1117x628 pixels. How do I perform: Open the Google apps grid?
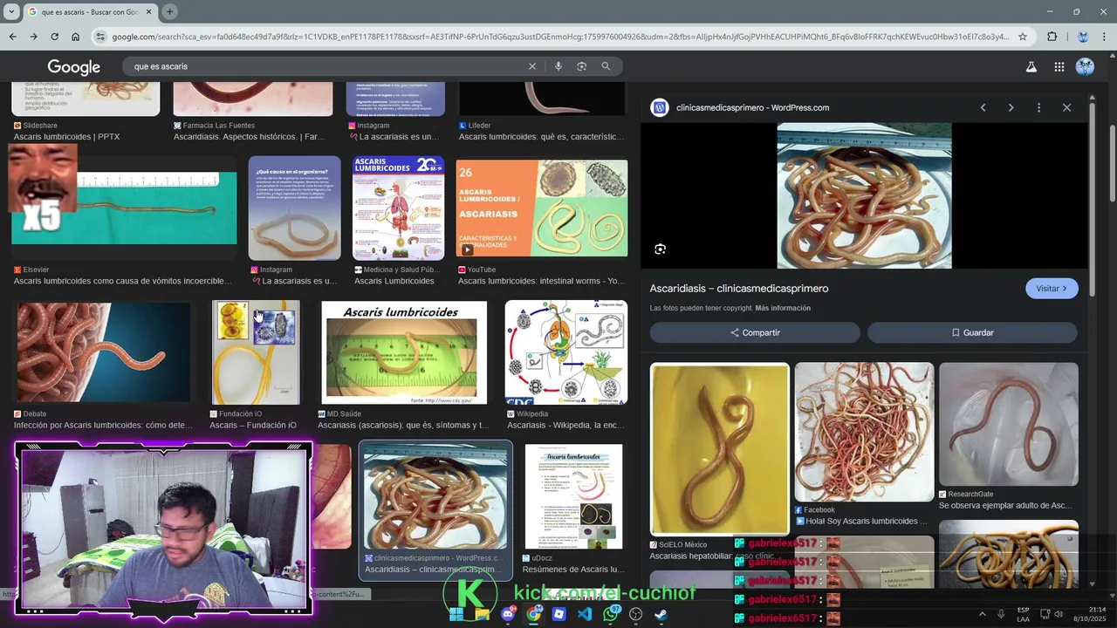pos(1059,66)
